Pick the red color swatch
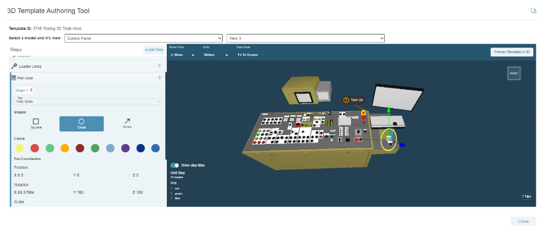 [x=34, y=148]
